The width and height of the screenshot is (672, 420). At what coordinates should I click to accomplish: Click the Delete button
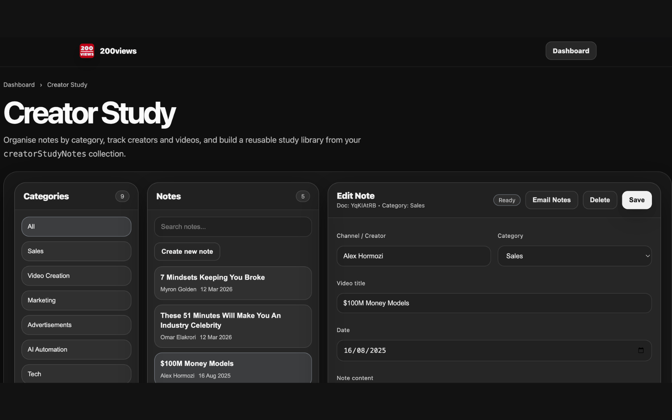point(600,200)
